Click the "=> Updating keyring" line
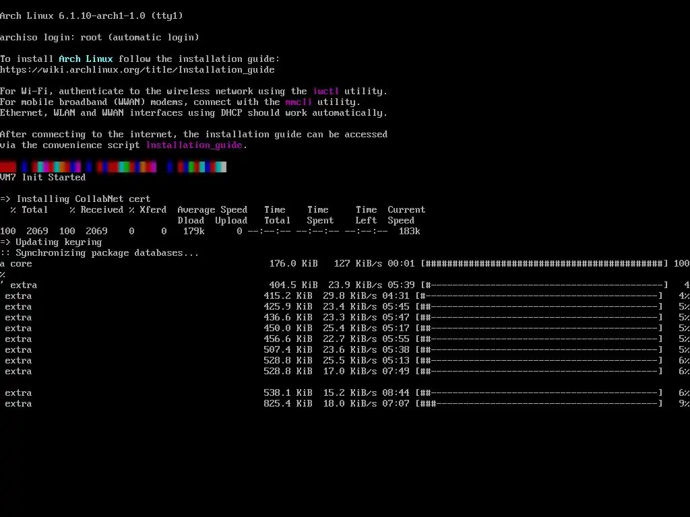 tap(51, 242)
